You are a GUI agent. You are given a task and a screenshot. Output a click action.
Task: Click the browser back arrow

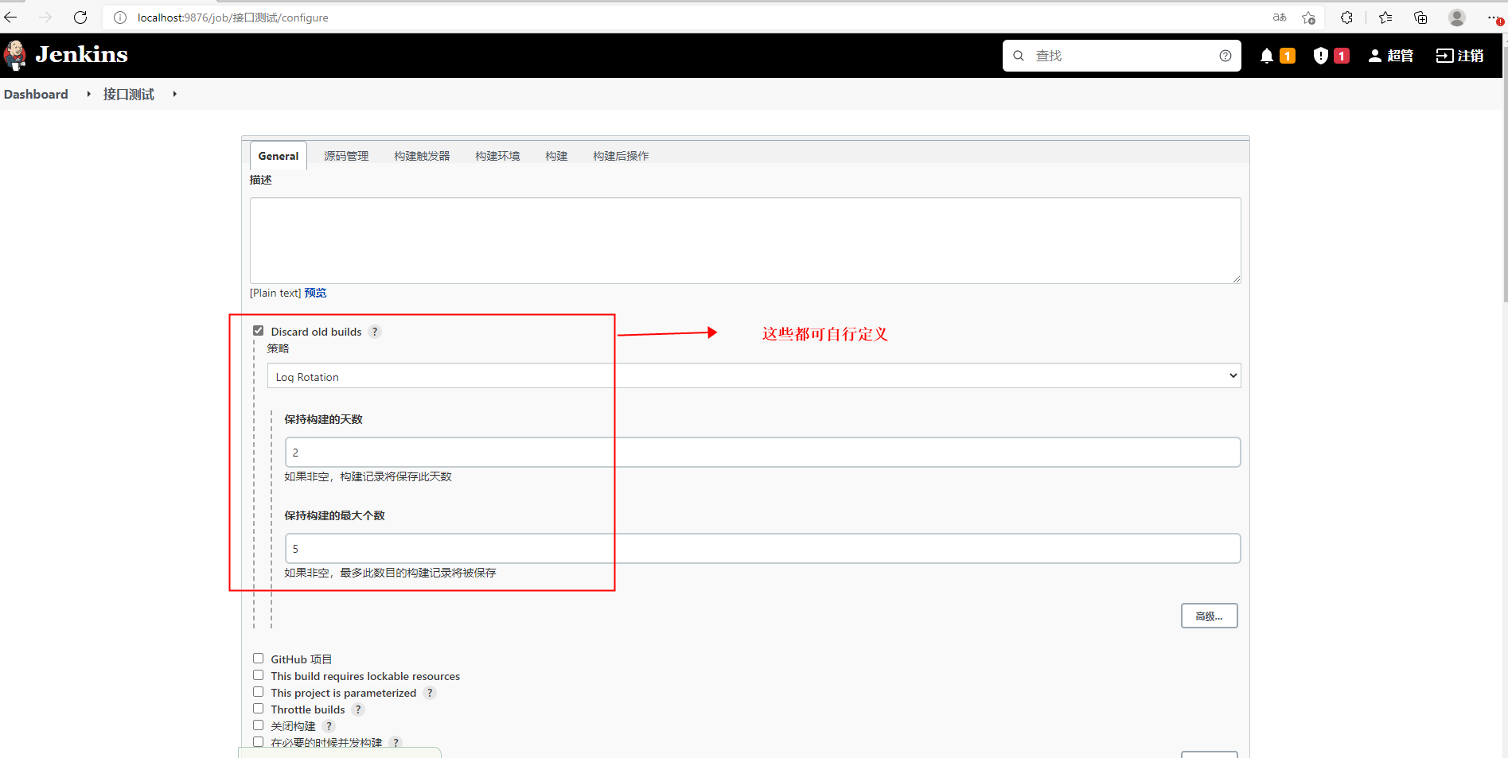(x=10, y=17)
